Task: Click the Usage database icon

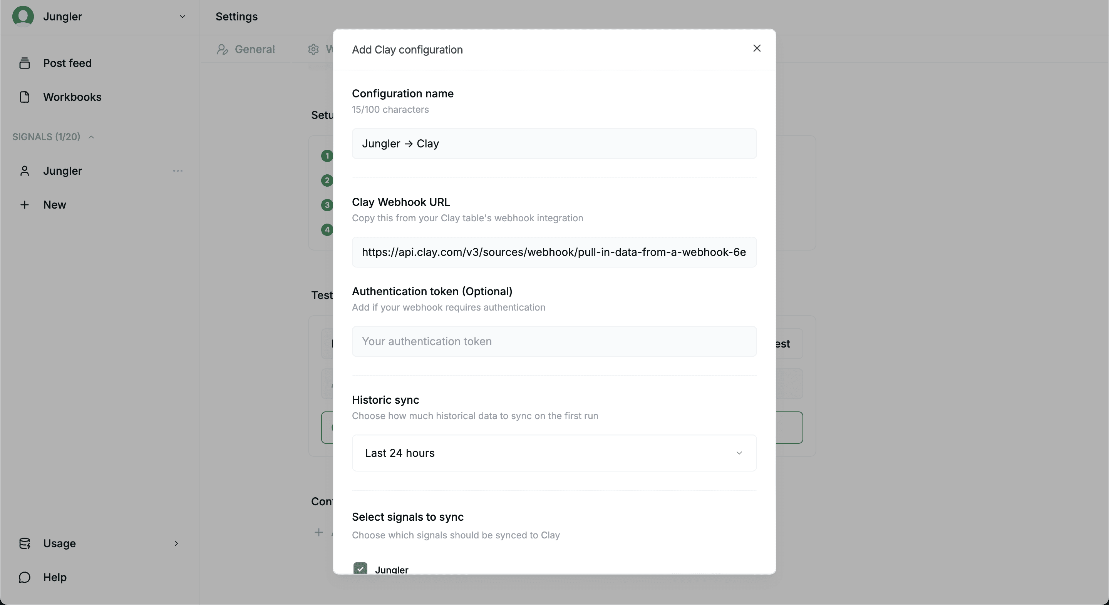Action: (25, 543)
